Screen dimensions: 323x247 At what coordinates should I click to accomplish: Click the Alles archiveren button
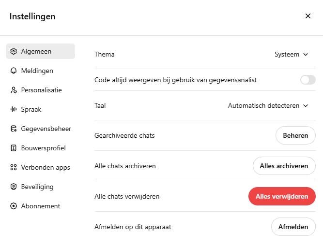[284, 166]
